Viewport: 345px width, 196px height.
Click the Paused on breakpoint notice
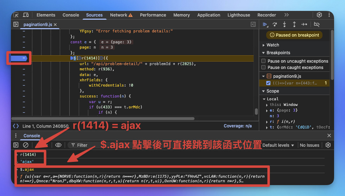pos(294,35)
